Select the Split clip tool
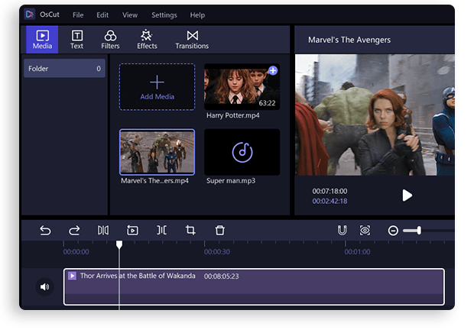 point(103,230)
